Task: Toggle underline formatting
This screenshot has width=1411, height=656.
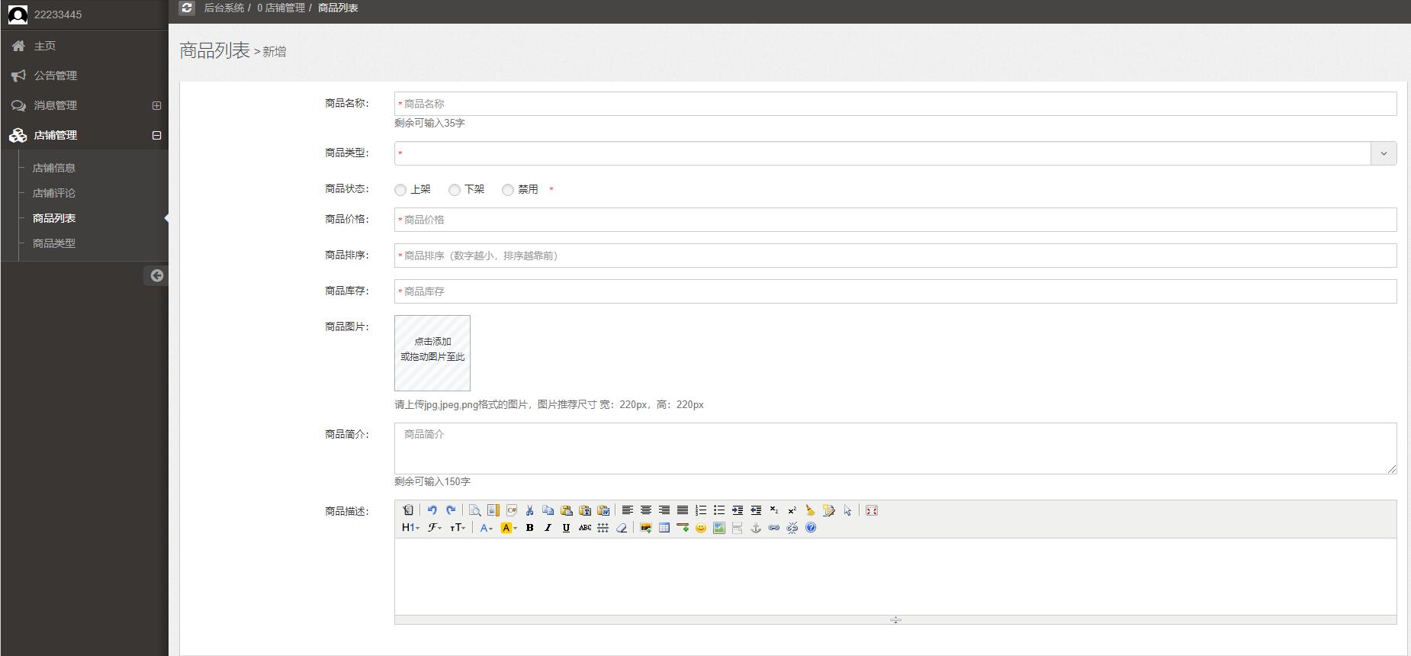Action: 566,528
